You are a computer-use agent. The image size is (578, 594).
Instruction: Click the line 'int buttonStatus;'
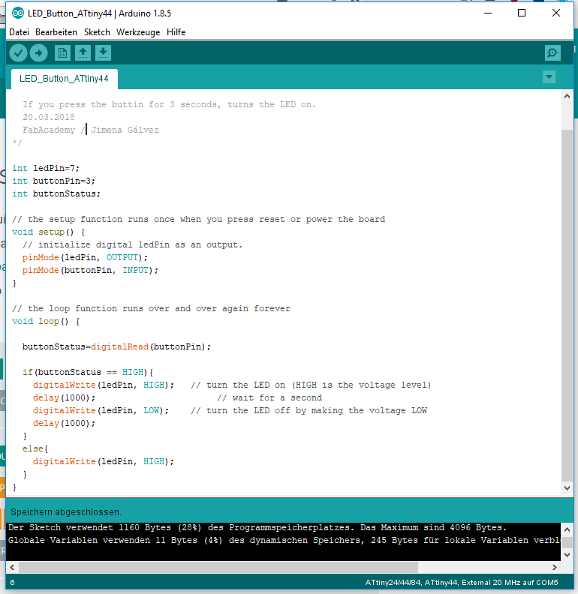coord(56,194)
